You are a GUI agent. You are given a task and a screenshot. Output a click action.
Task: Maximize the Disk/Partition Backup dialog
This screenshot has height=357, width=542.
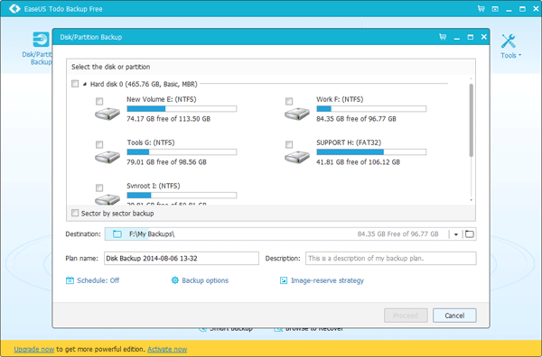point(470,37)
